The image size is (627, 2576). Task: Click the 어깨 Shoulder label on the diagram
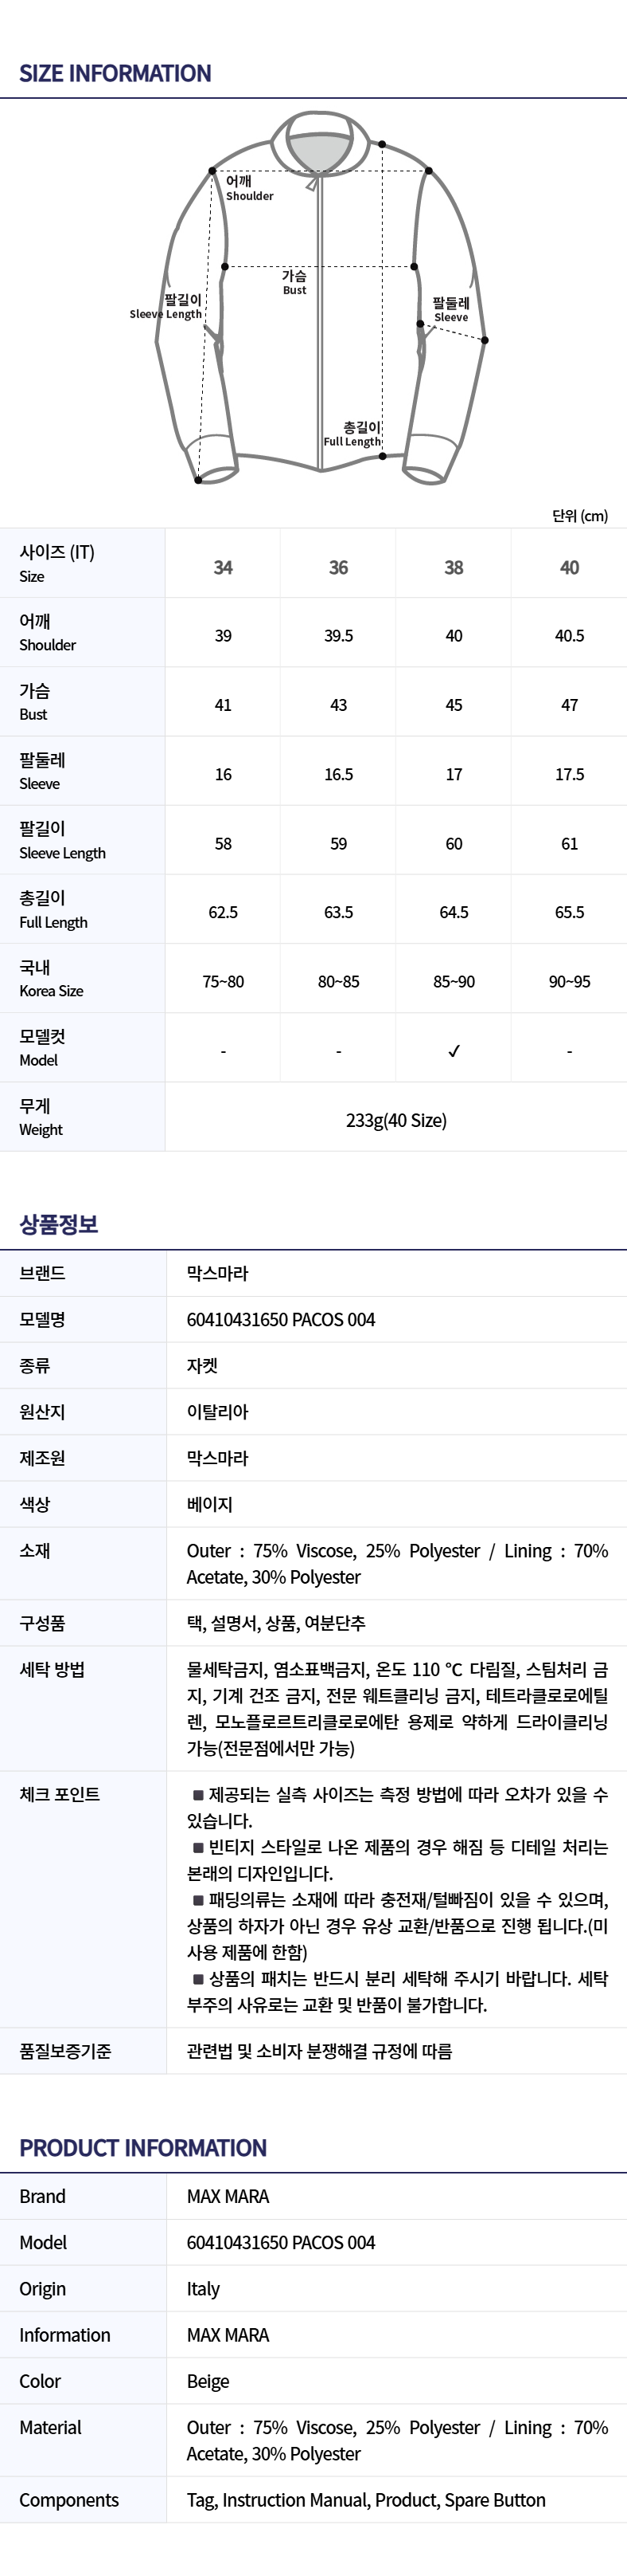248,188
